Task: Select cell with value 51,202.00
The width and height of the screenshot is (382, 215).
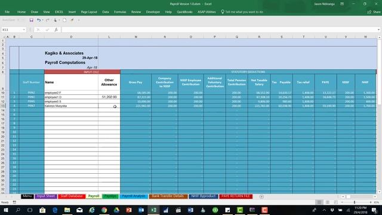Action: click(x=109, y=97)
